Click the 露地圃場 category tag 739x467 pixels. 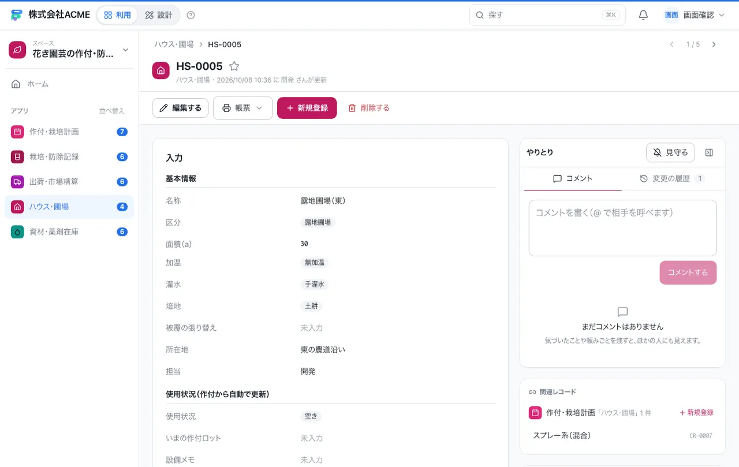coord(318,222)
